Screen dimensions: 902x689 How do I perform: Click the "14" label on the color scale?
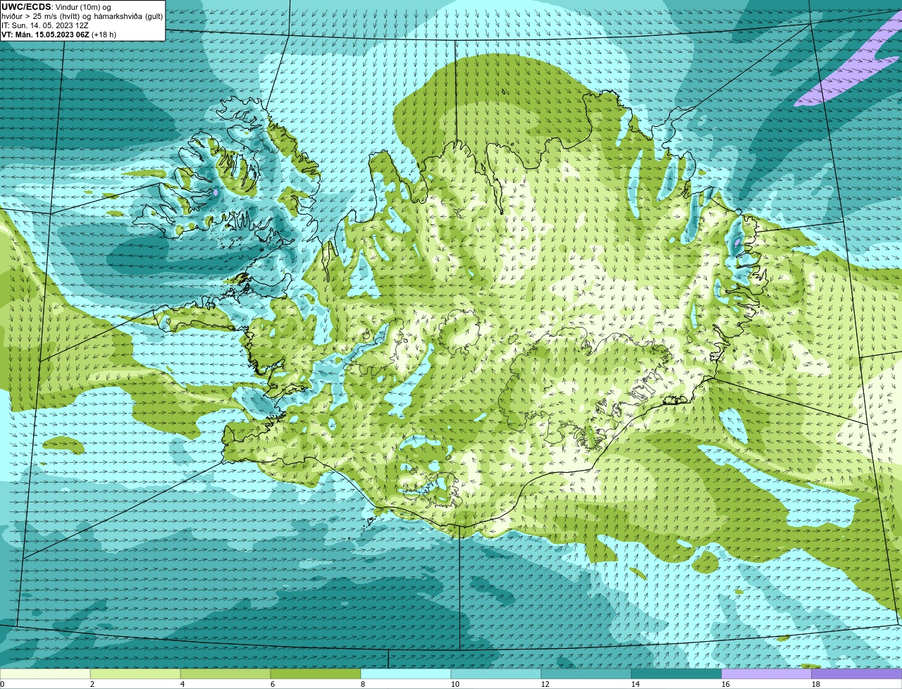coord(636,684)
